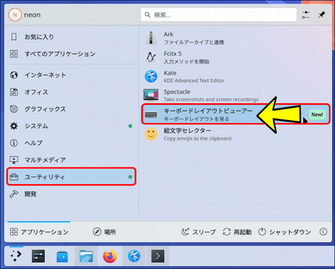The image size is (335, 269).
Task: Switch to 場所 tab
Action: pos(104,232)
